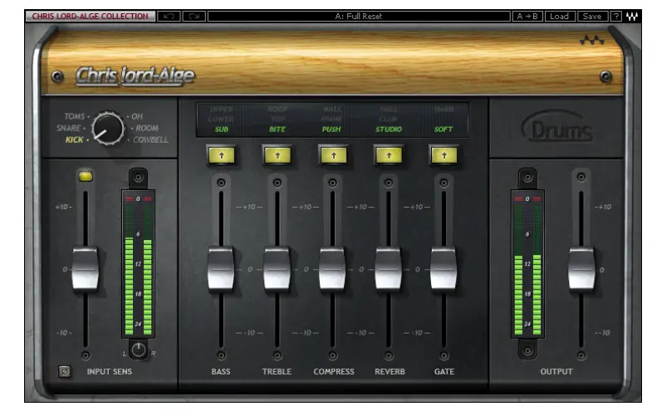The image size is (652, 416).
Task: Click the red clip indicator atop the output meter
Action: click(x=527, y=198)
